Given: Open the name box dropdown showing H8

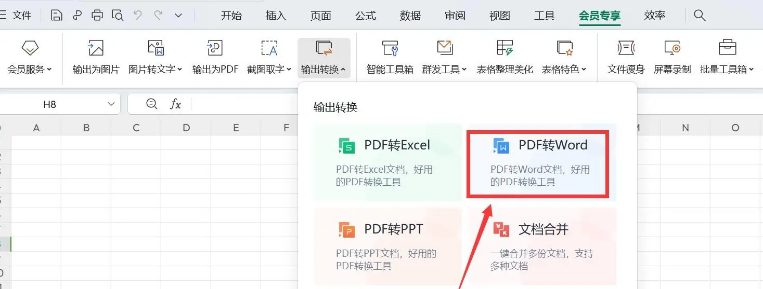Looking at the screenshot, I should (111, 104).
